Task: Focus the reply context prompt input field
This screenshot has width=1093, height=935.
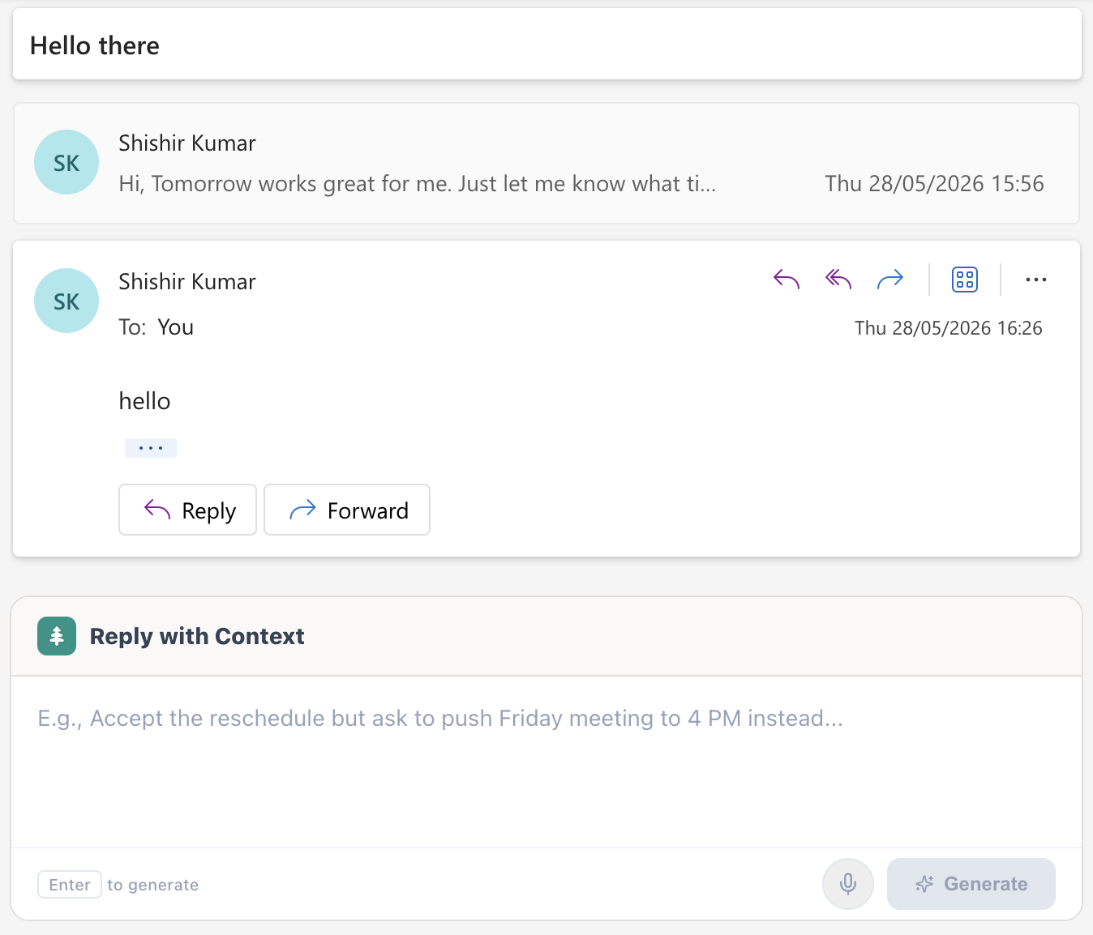Action: coord(546,762)
